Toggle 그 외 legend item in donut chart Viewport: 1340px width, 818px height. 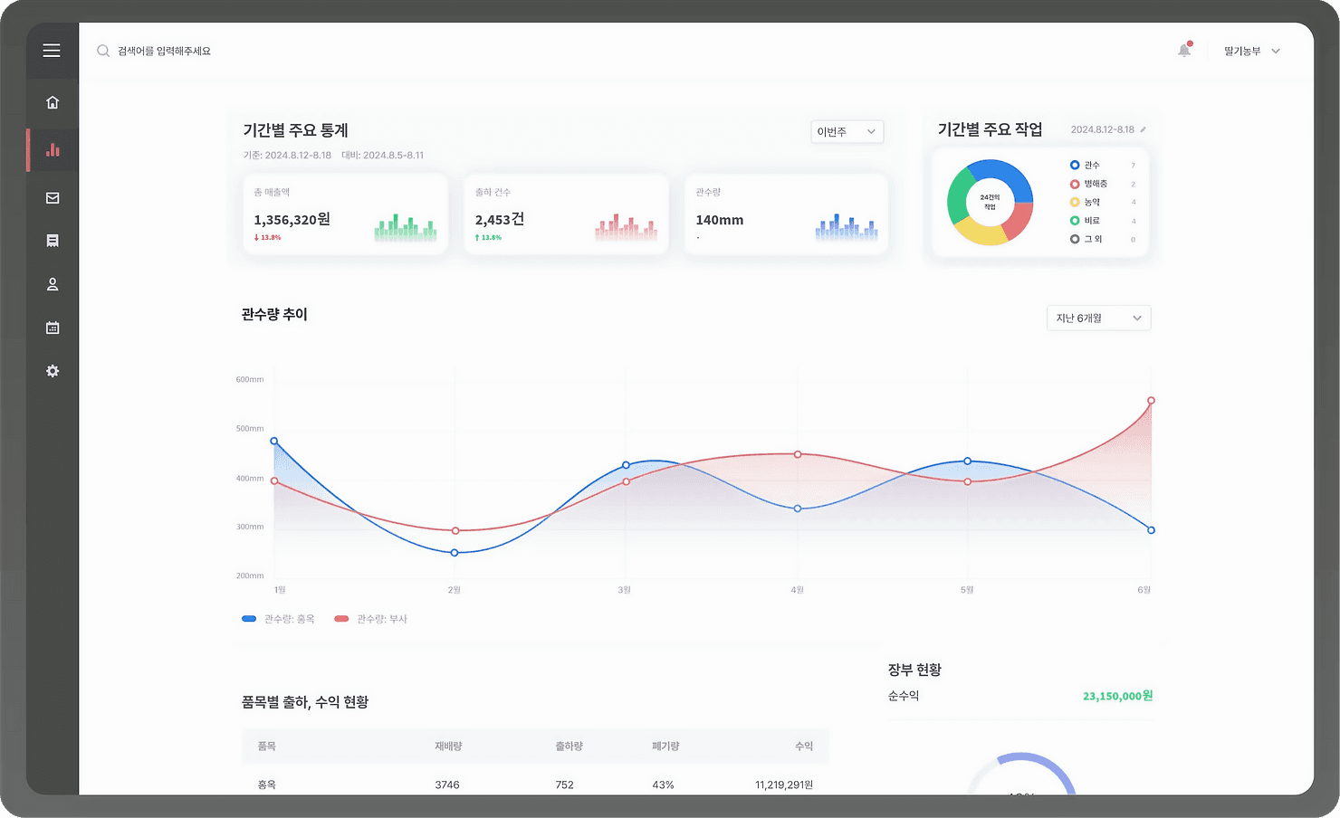pos(1103,239)
